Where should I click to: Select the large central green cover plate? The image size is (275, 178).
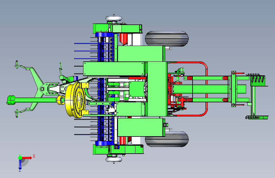click(157, 89)
